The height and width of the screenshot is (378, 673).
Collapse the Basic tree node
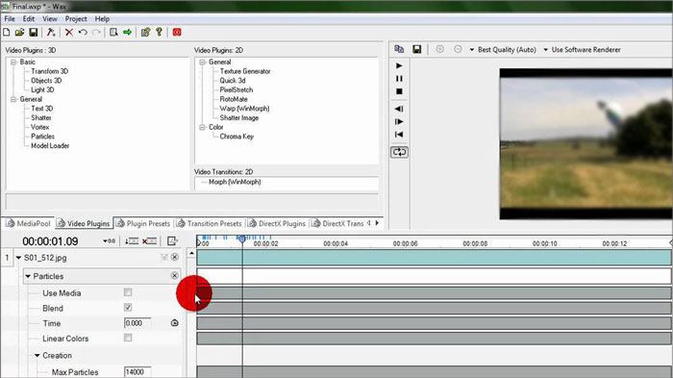tap(13, 62)
